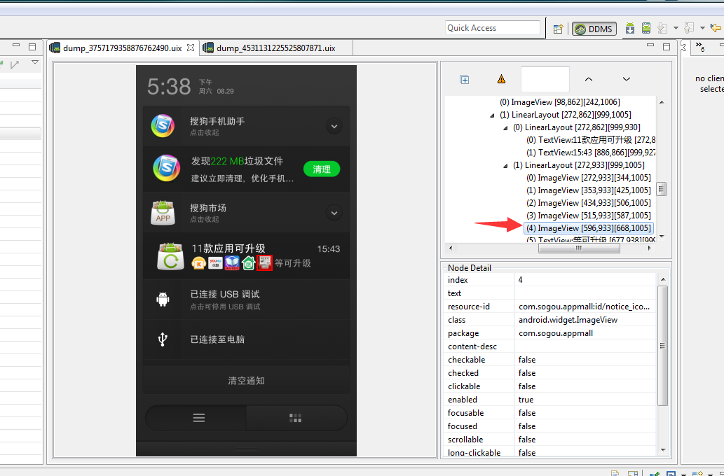Open the dropdown beside the push-file icon
724x476 pixels.
coord(703,29)
